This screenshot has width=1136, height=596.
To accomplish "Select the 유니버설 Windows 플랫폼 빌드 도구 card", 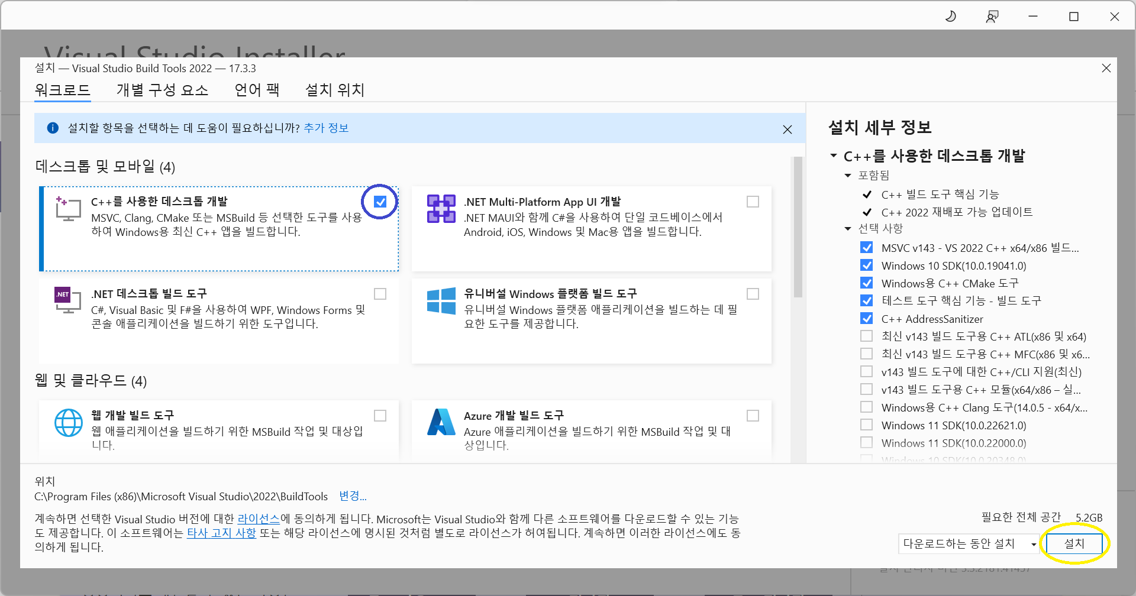I will tap(592, 321).
